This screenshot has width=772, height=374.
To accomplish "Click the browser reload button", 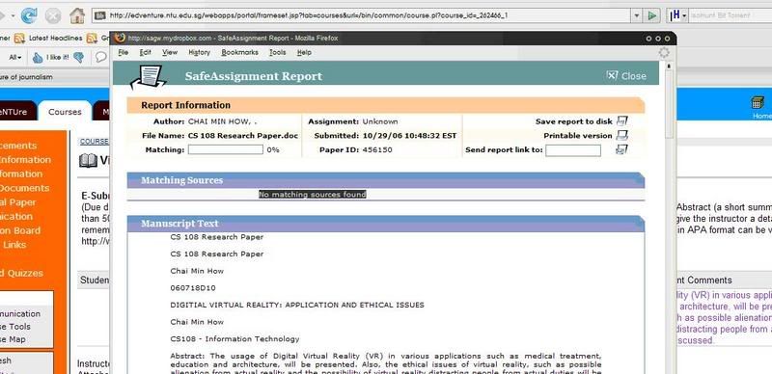I will (29, 15).
